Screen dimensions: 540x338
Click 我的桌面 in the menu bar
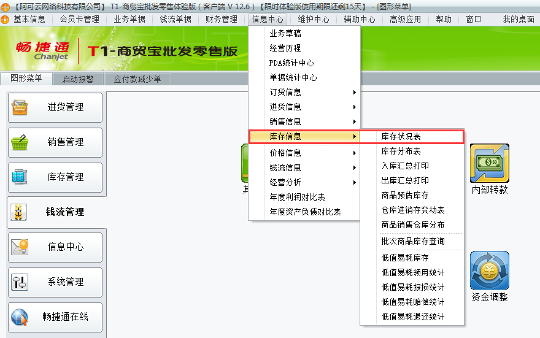[519, 19]
